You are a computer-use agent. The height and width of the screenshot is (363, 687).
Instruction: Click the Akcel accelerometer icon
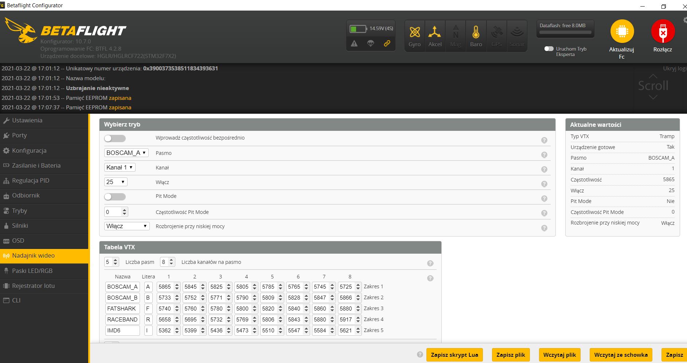click(x=435, y=32)
